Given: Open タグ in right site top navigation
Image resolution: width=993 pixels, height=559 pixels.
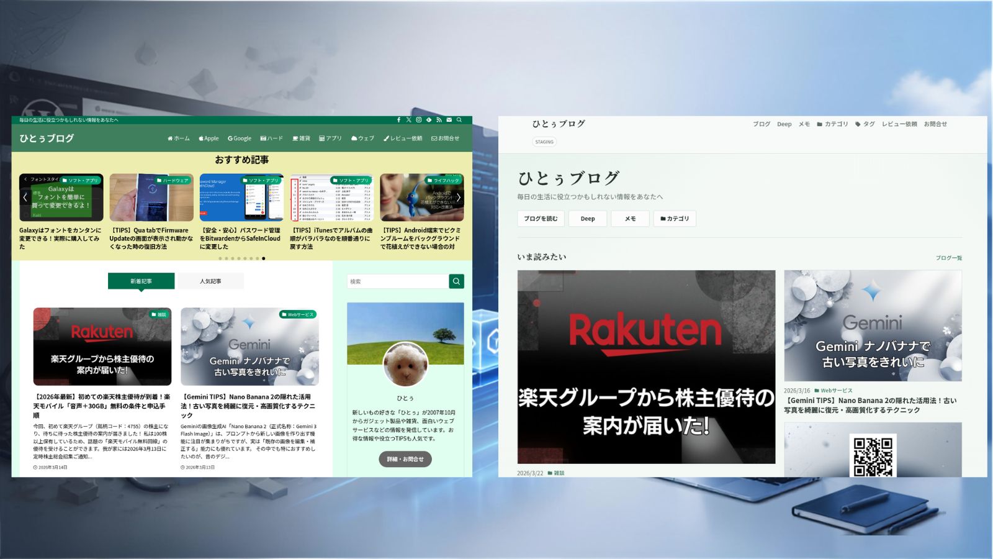Looking at the screenshot, I should tap(865, 124).
